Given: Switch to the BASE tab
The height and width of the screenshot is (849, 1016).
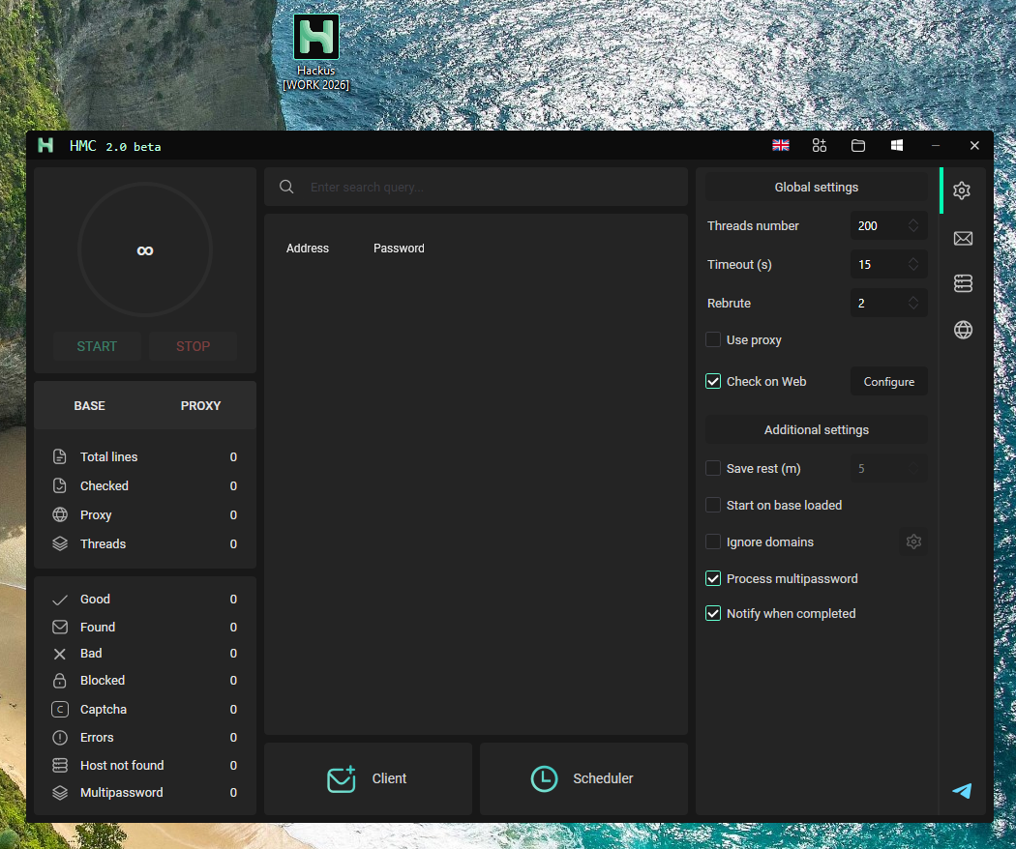Looking at the screenshot, I should coord(89,405).
